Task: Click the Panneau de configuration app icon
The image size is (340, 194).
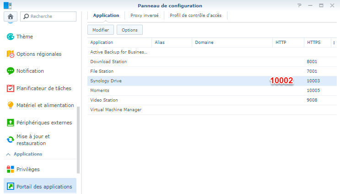Action: point(8,5)
